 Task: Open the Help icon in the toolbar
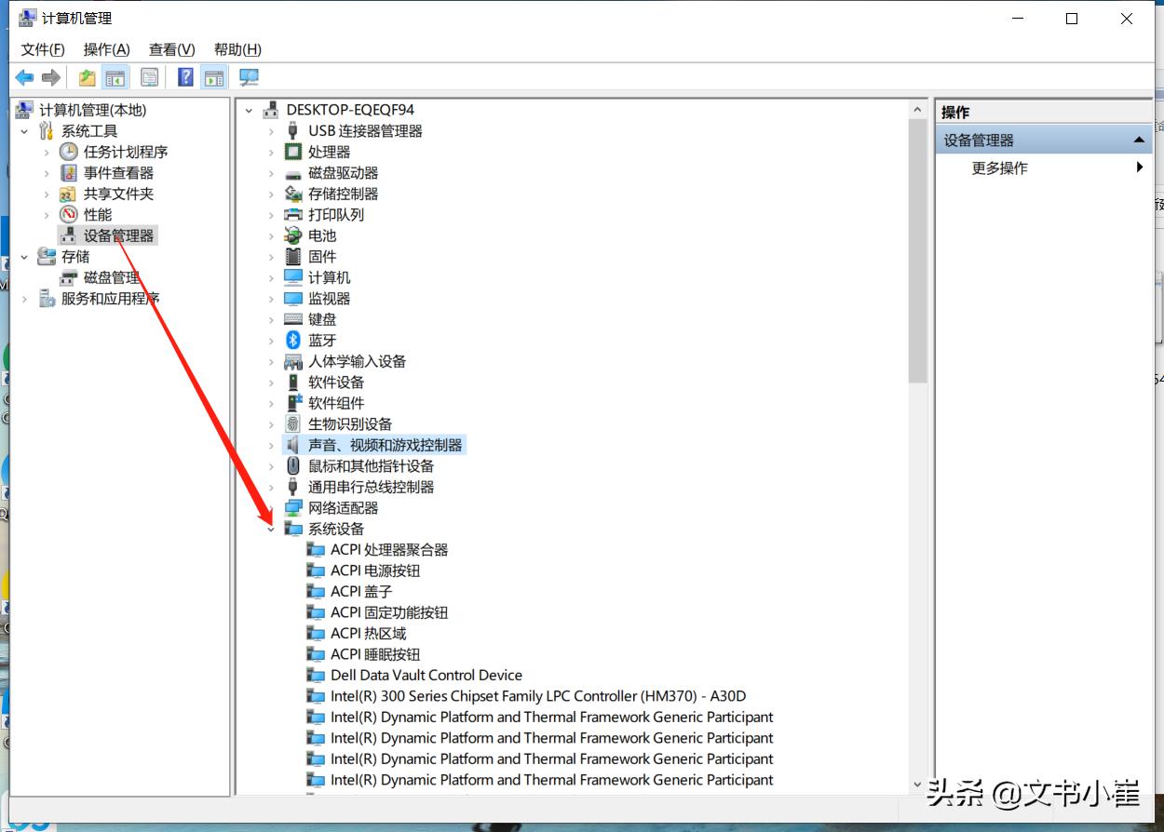[185, 77]
